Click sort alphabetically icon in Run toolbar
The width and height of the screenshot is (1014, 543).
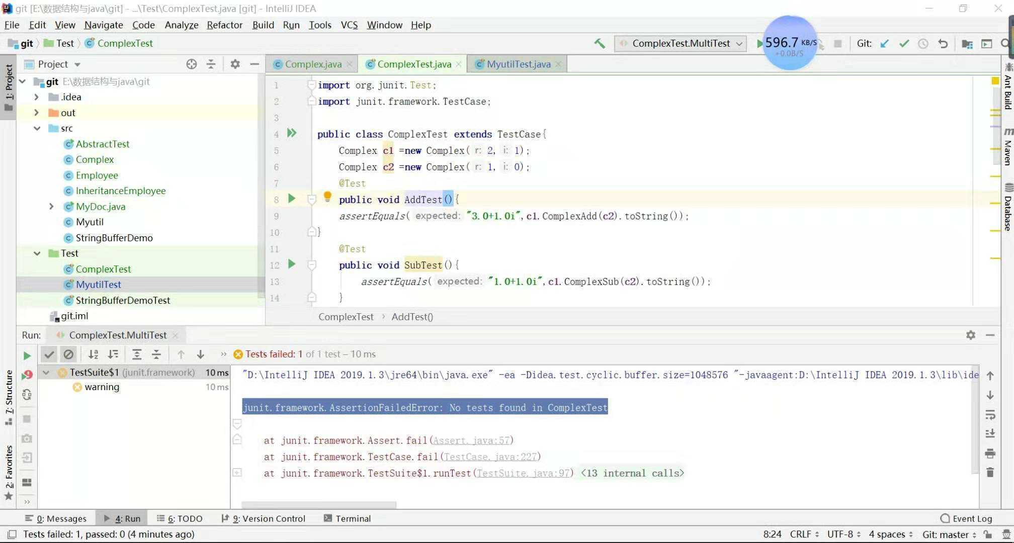pos(93,354)
